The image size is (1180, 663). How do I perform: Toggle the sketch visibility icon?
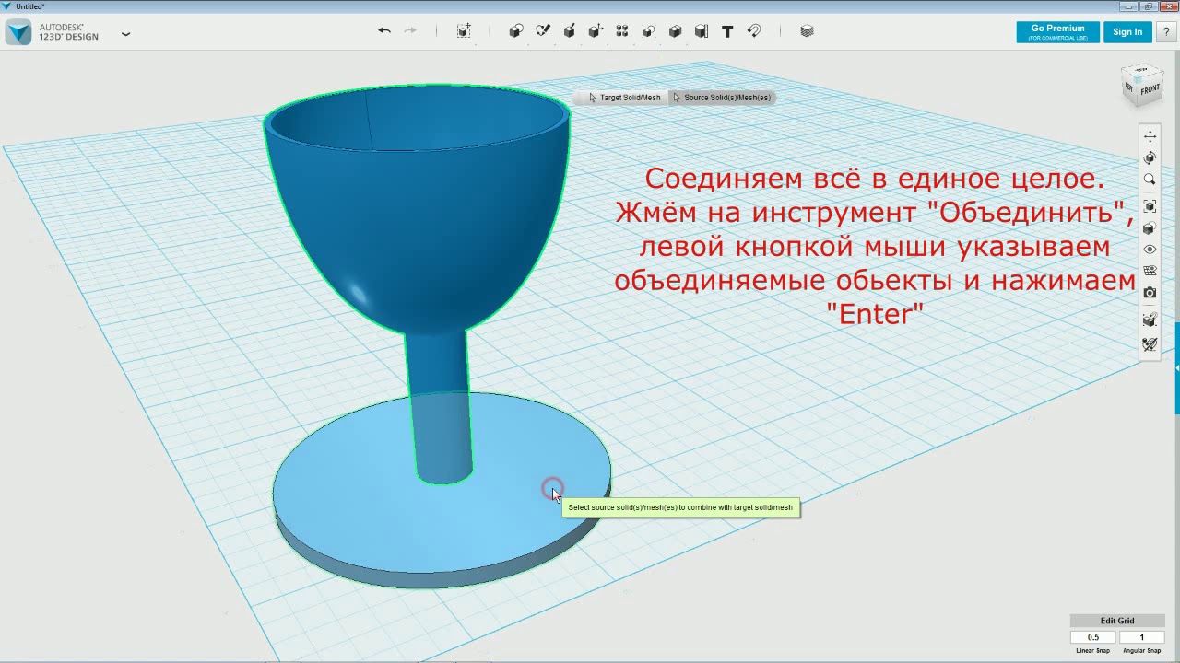tap(1150, 344)
